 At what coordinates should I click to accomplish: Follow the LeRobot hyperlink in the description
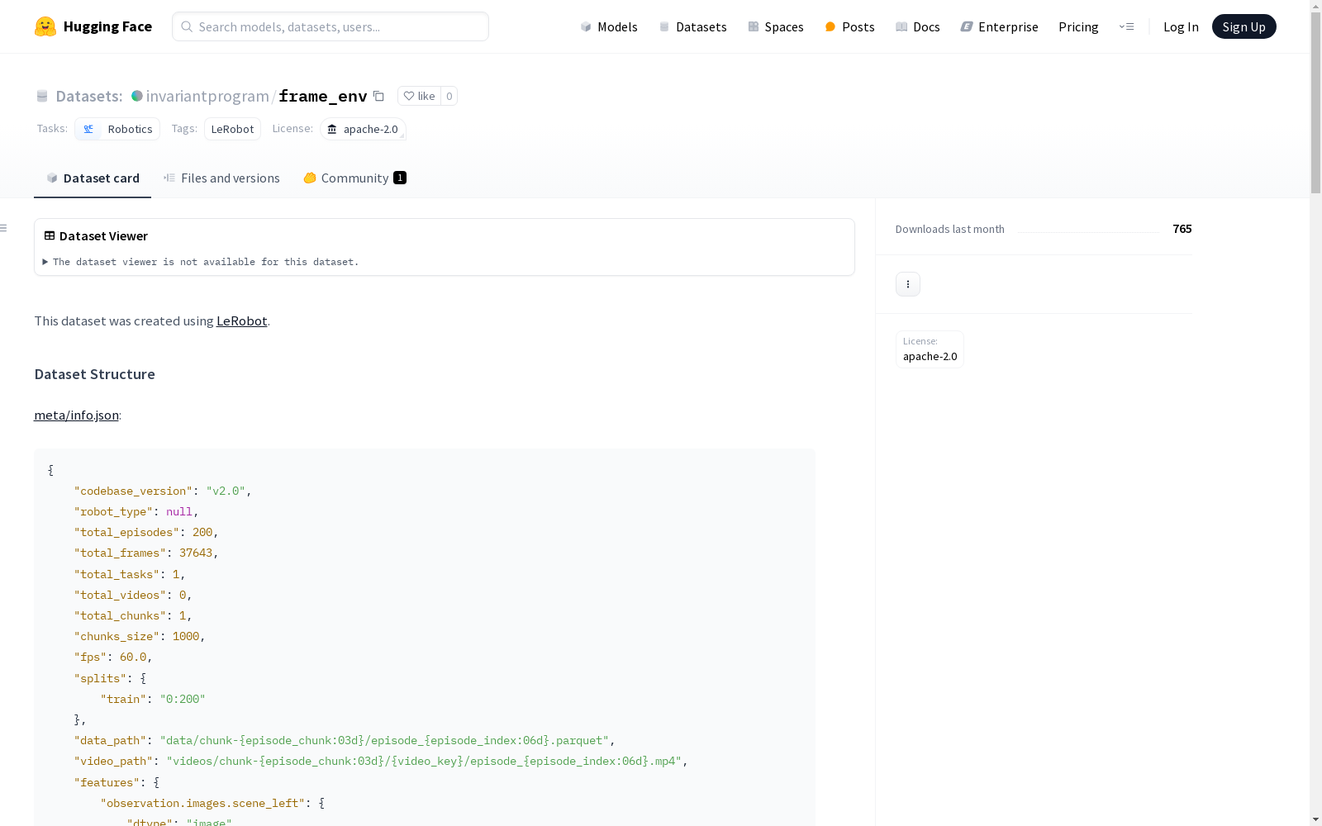pos(241,320)
